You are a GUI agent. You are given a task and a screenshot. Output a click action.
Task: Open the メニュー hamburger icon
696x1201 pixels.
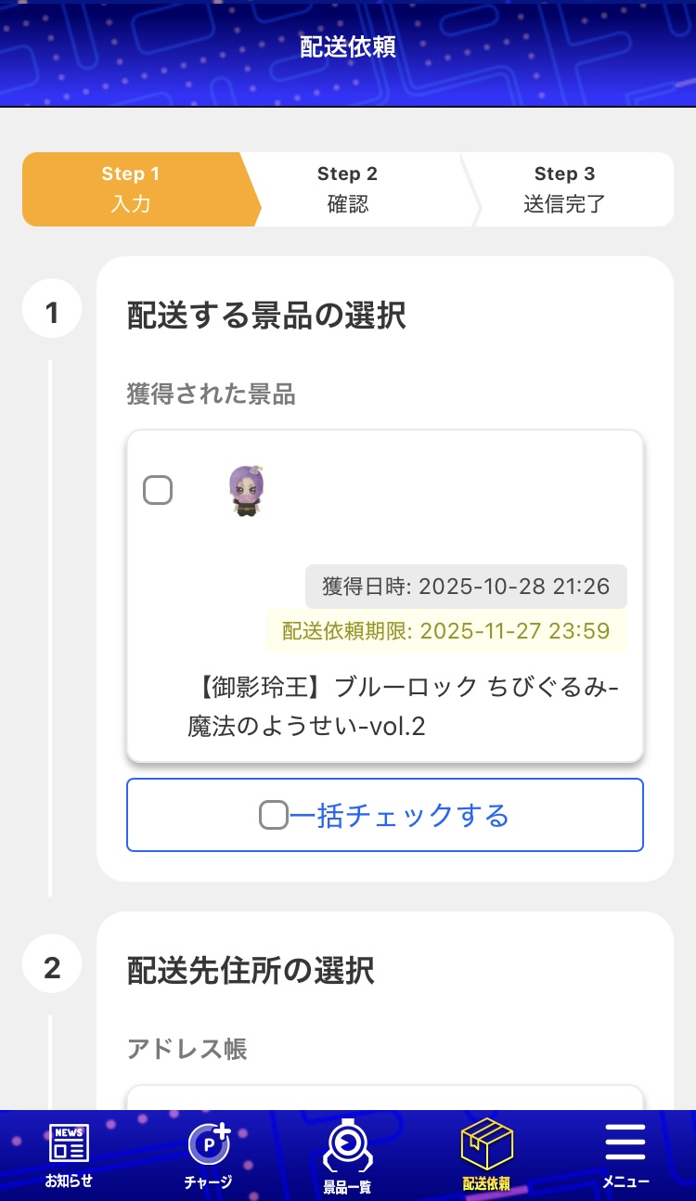pos(625,1143)
